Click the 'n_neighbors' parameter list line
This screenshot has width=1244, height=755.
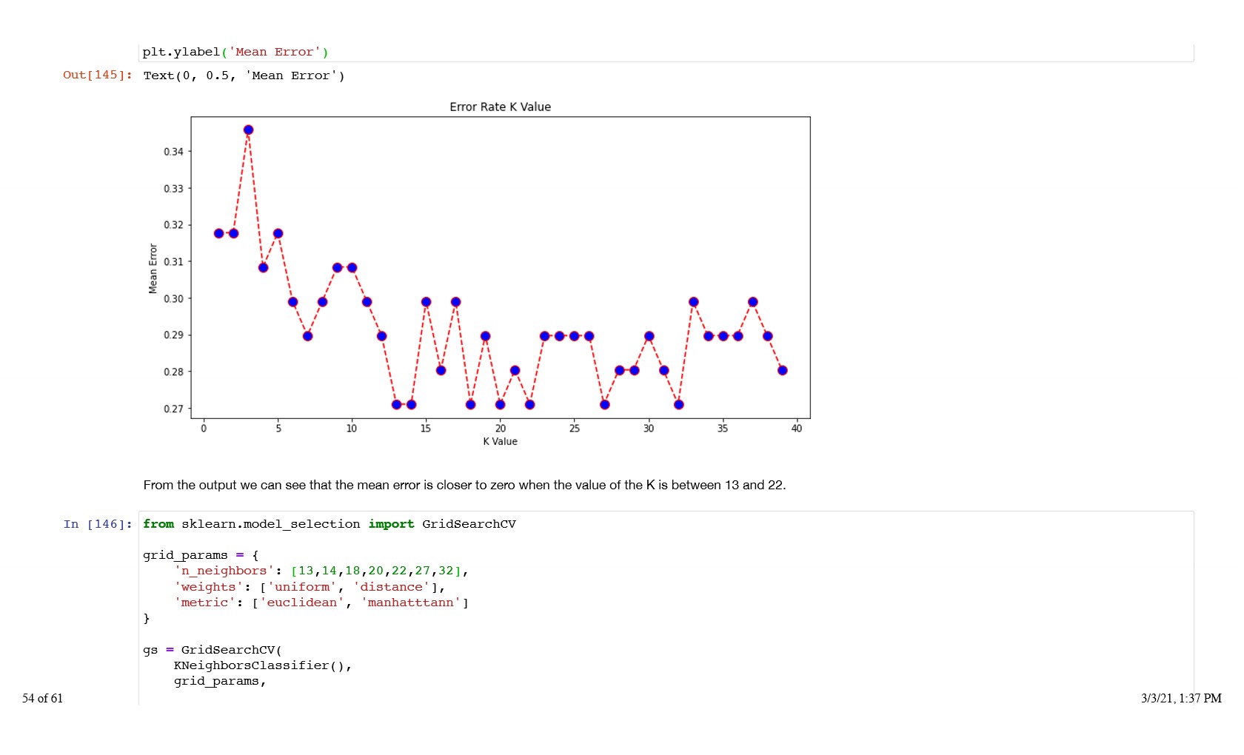click(321, 571)
